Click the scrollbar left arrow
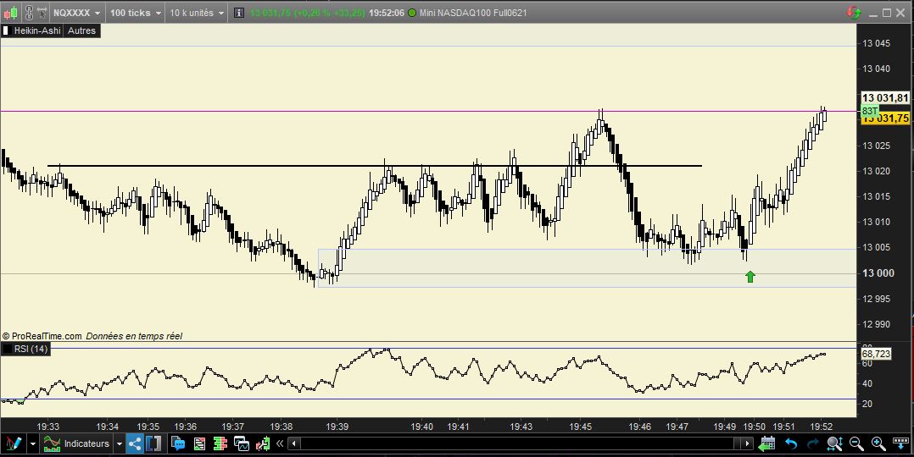Screen dimensions: 914x457 (294, 443)
